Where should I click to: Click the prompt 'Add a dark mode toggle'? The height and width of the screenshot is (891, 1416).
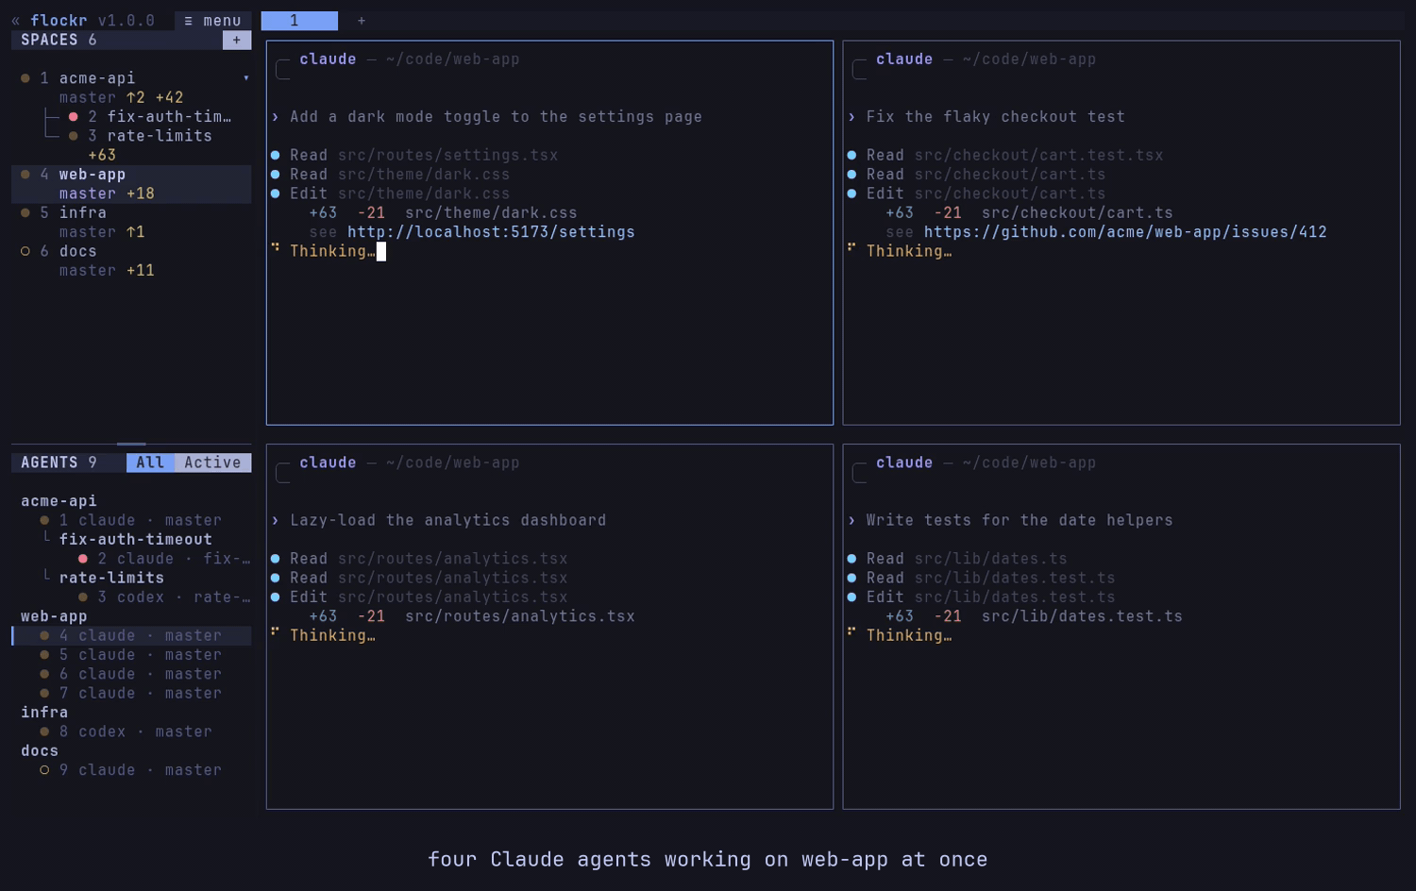[x=496, y=117]
